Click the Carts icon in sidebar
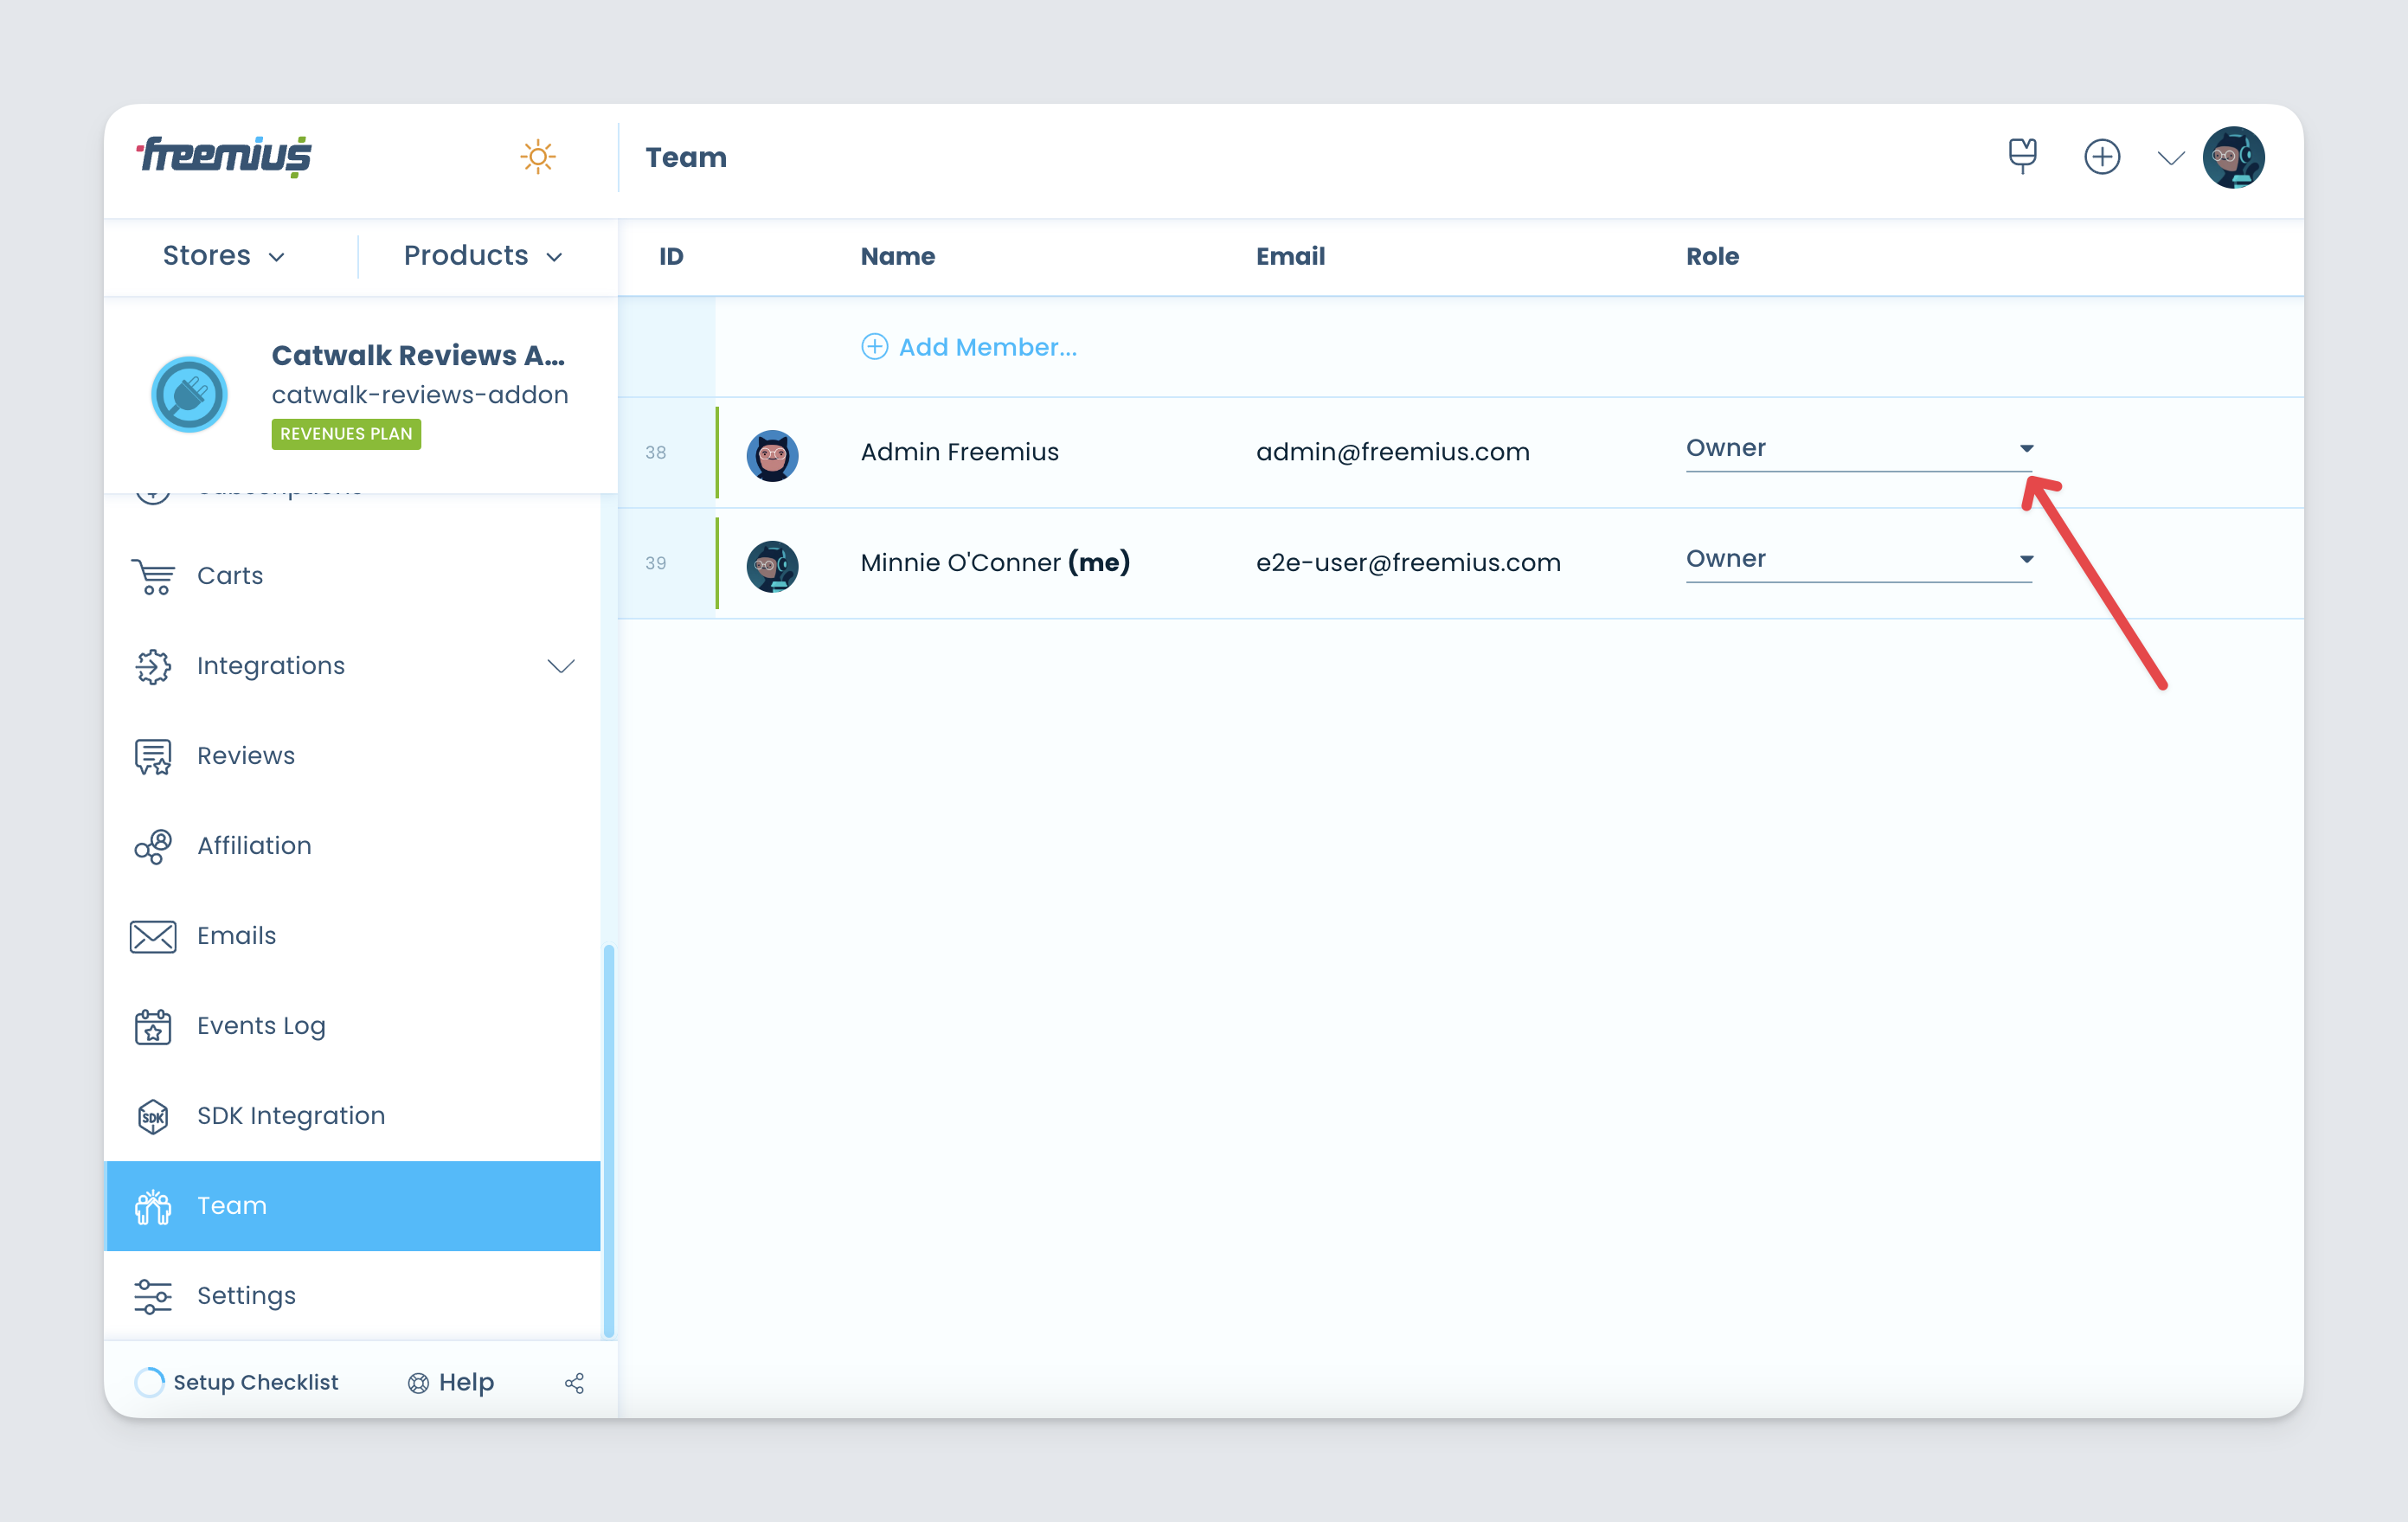Screen dimensions: 2408x1522 (152, 575)
